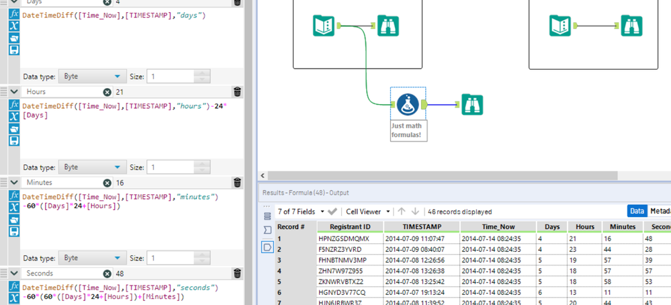Select the Input Data tool in left container
Viewport: 671px width, 305px height.
tap(324, 26)
